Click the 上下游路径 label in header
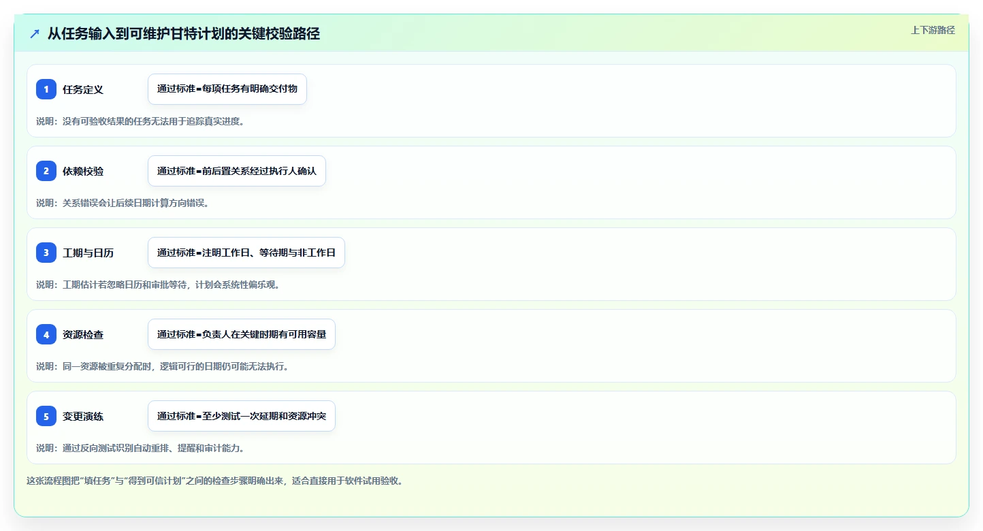This screenshot has width=983, height=531. [933, 30]
